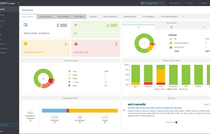This screenshot has width=210, height=134.
Task: Select the Computers dashboard tab
Action: coord(93,17)
